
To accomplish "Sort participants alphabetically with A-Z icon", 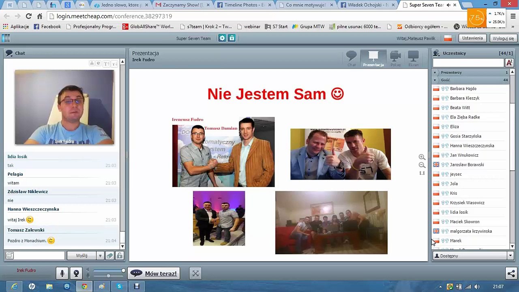I will [509, 62].
